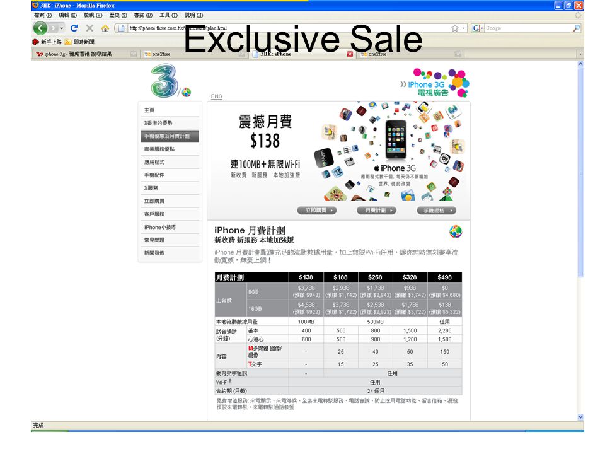
Task: Open the 工具 menu
Action: click(x=169, y=15)
